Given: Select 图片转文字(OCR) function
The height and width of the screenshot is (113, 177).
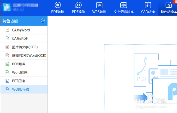Looking at the screenshot, I should point(24,47).
